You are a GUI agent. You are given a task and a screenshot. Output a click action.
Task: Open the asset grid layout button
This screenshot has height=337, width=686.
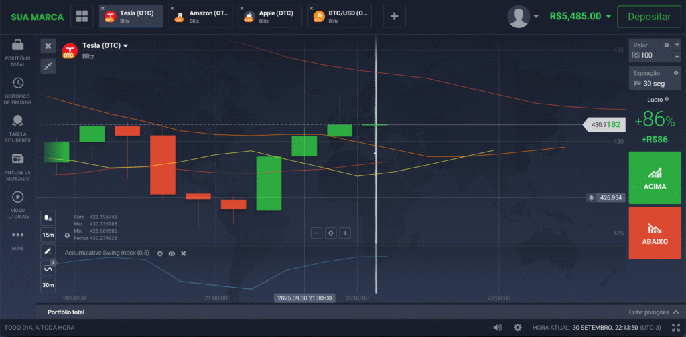click(83, 16)
